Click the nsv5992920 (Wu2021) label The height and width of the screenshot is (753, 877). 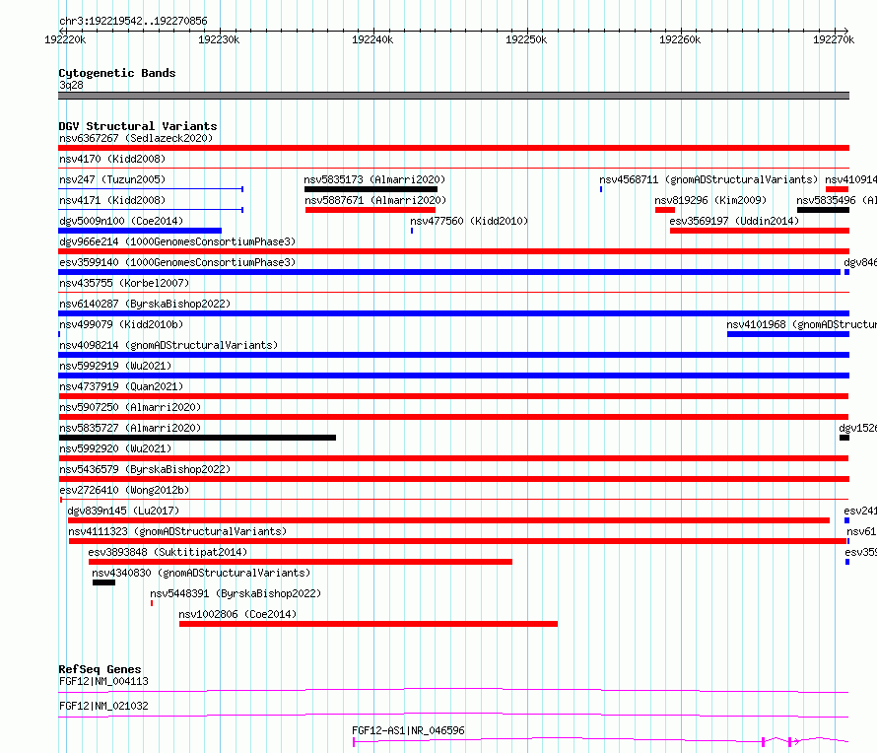tap(115, 448)
